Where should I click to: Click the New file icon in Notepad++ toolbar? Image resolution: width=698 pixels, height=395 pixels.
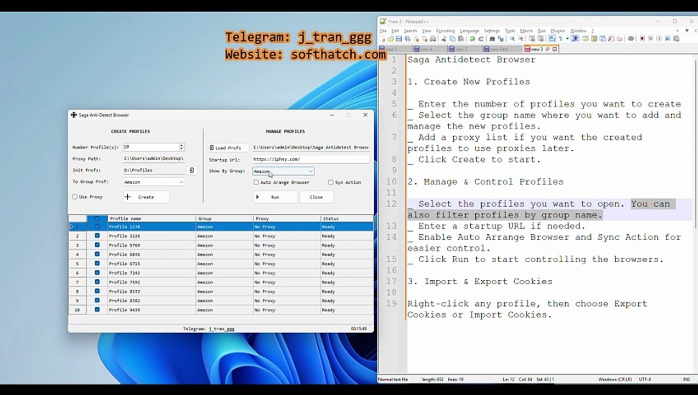click(x=382, y=39)
